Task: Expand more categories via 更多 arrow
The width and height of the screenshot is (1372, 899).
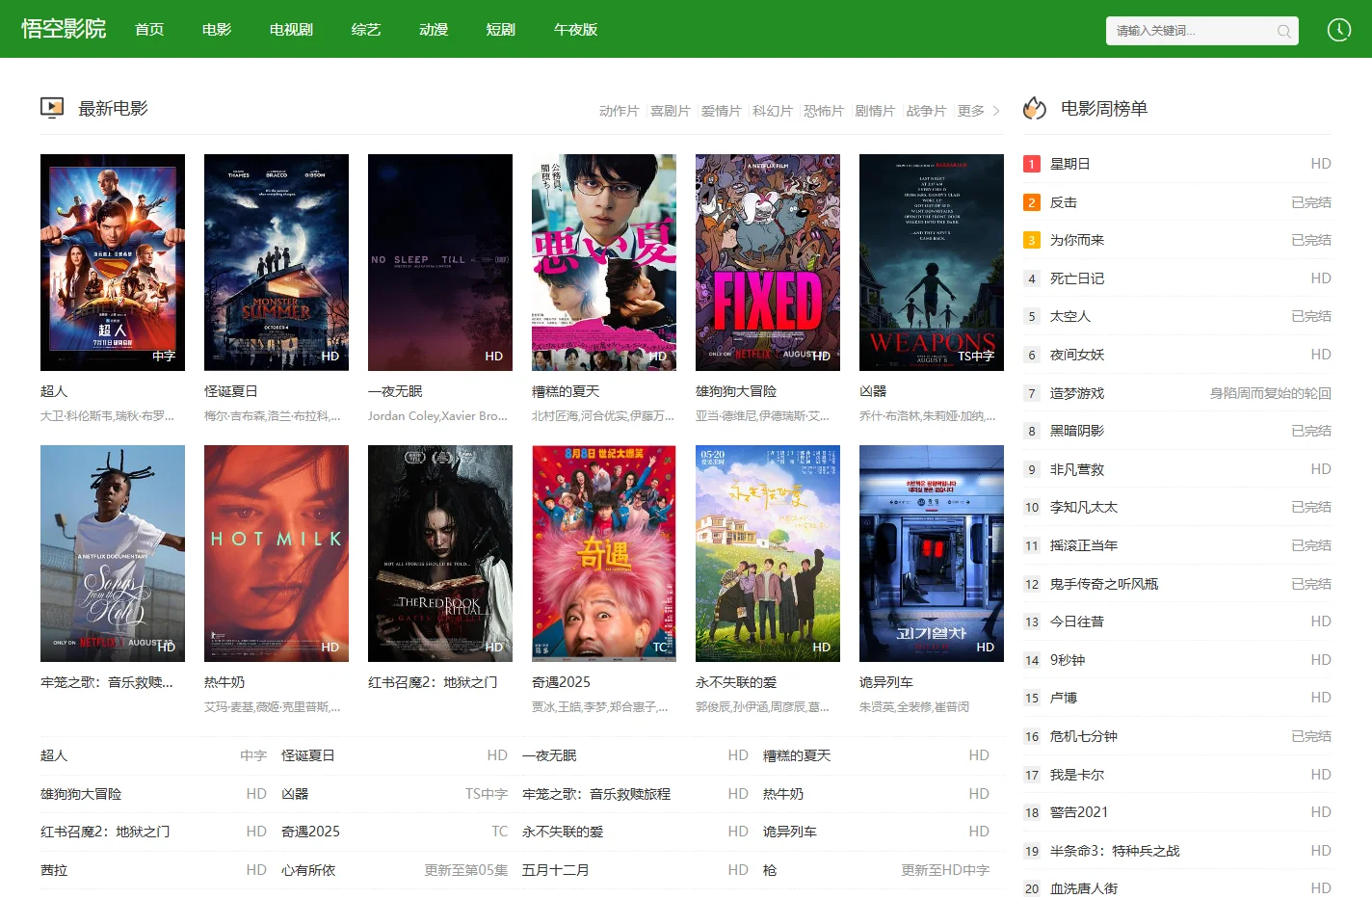Action: (x=979, y=111)
